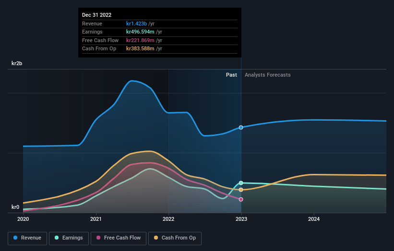Click the Past label on the chart
The height and width of the screenshot is (251, 394).
231,75
